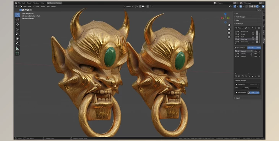Click the viewport zoom magnifier icon
This screenshot has height=141, width=279.
click(x=229, y=26)
